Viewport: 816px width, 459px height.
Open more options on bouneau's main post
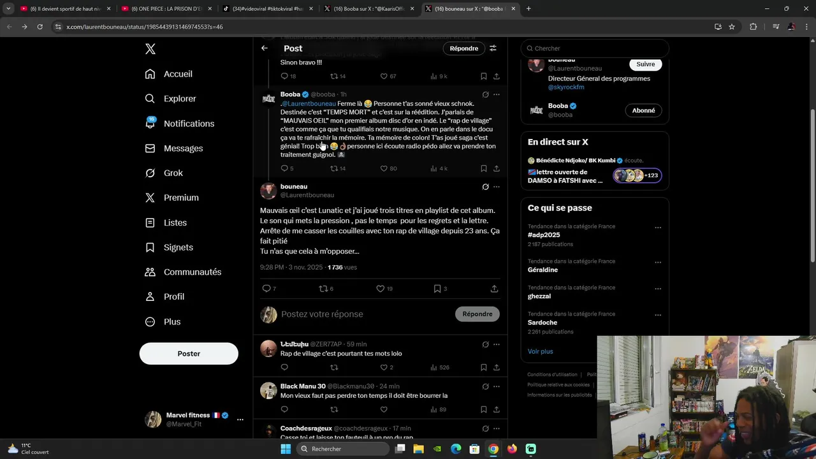[497, 187]
